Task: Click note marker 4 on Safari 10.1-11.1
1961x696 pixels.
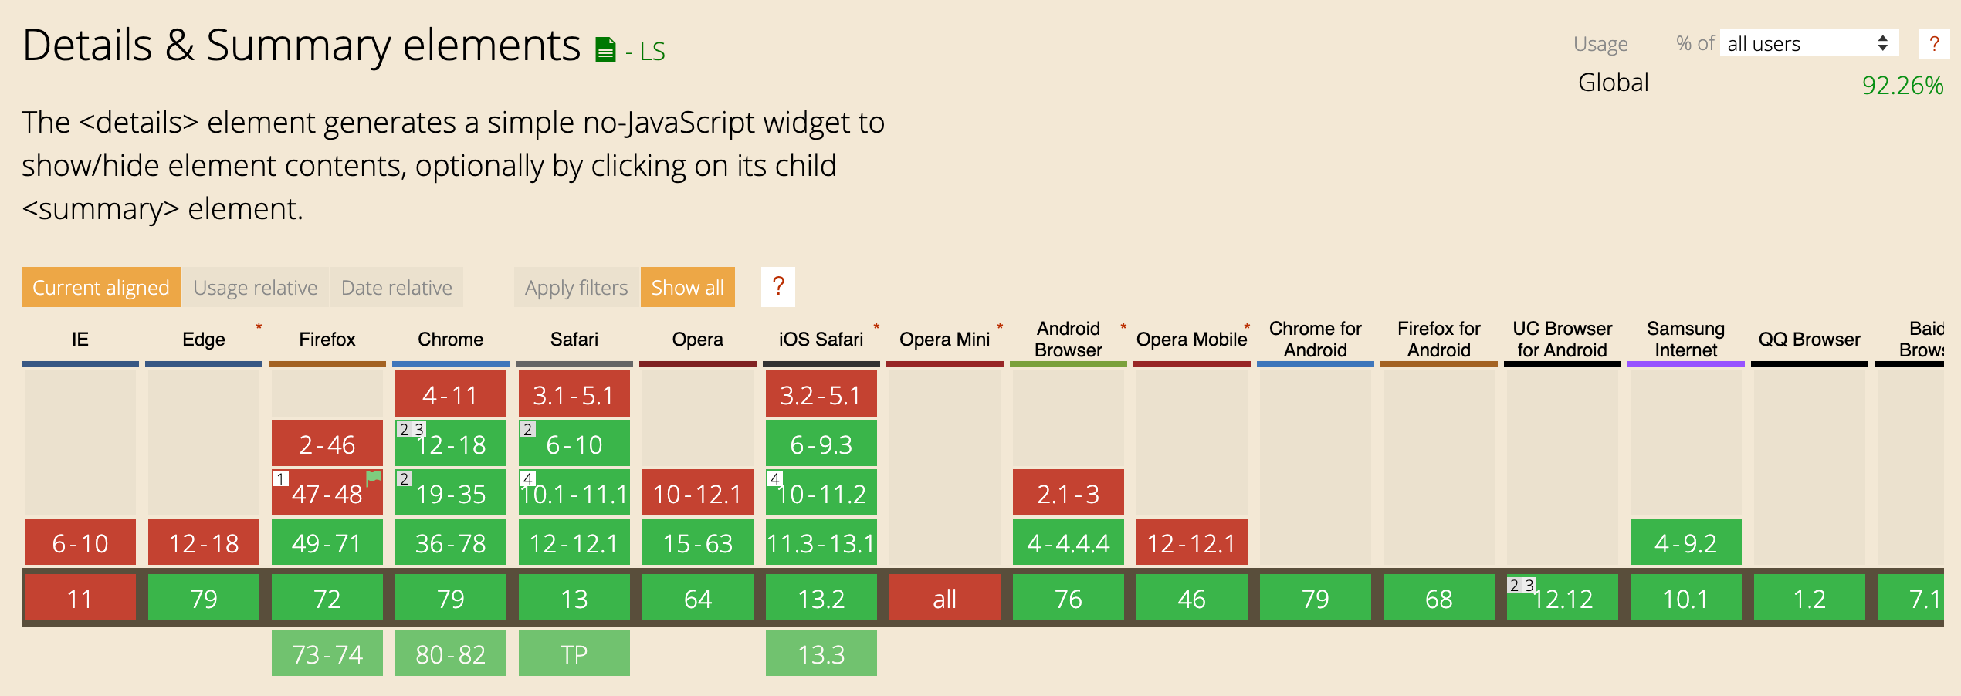Action: tap(527, 479)
